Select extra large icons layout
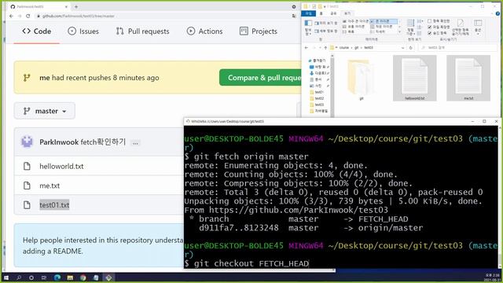Screen dimensions: 503x283 click(x=355, y=21)
